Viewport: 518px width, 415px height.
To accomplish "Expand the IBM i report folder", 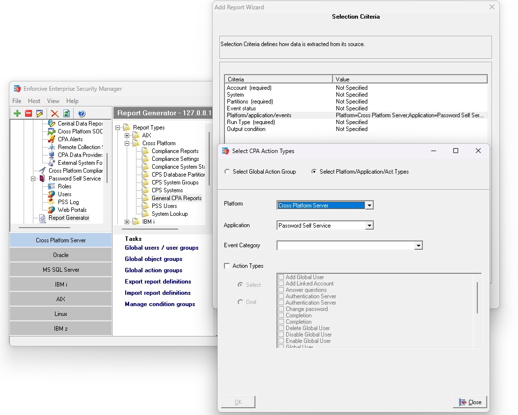I will [127, 222].
